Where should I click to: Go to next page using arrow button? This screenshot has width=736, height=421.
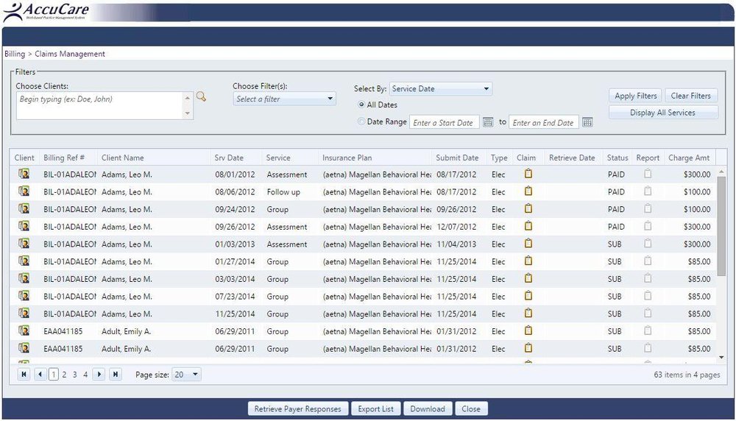(99, 374)
